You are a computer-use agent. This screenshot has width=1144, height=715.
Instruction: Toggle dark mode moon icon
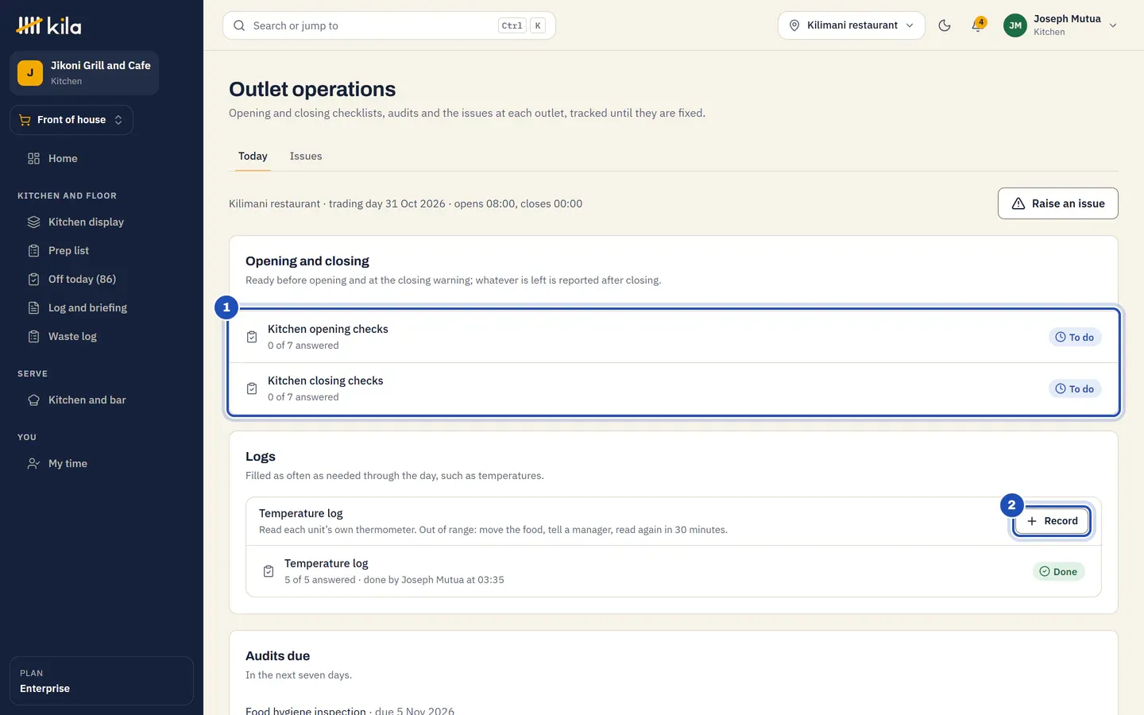pos(945,25)
